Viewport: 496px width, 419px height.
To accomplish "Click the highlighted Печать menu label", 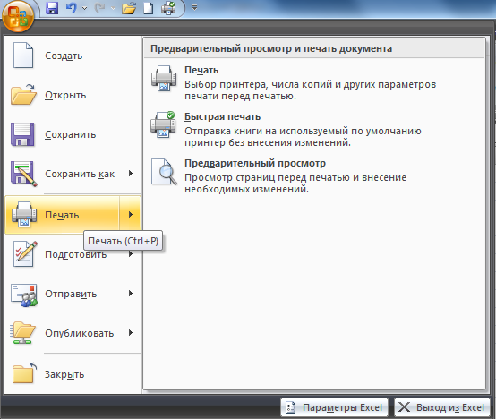I will click(x=62, y=215).
